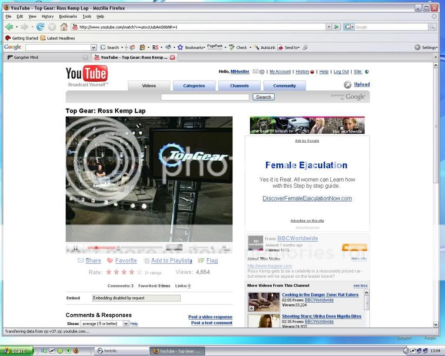The height and width of the screenshot is (356, 445).
Task: Click the inbox envelope icon by MlHustler
Action: click(256, 71)
